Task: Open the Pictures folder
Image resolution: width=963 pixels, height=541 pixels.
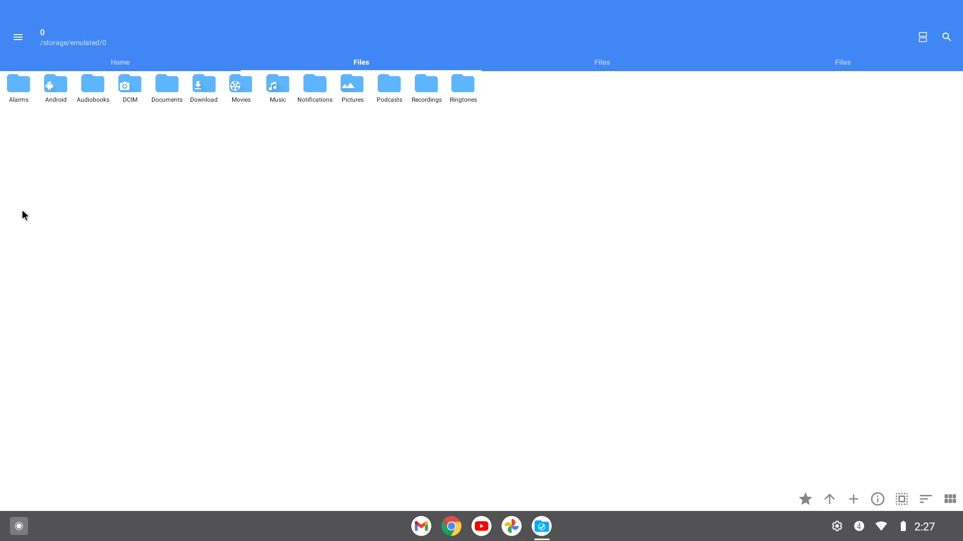Action: click(x=352, y=88)
